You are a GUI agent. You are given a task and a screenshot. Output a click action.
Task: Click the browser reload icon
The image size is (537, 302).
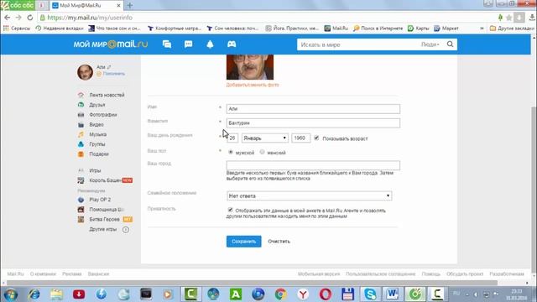pos(30,18)
